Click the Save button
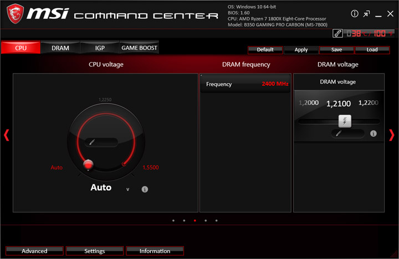Viewport: 399px width, 259px height. coord(336,50)
